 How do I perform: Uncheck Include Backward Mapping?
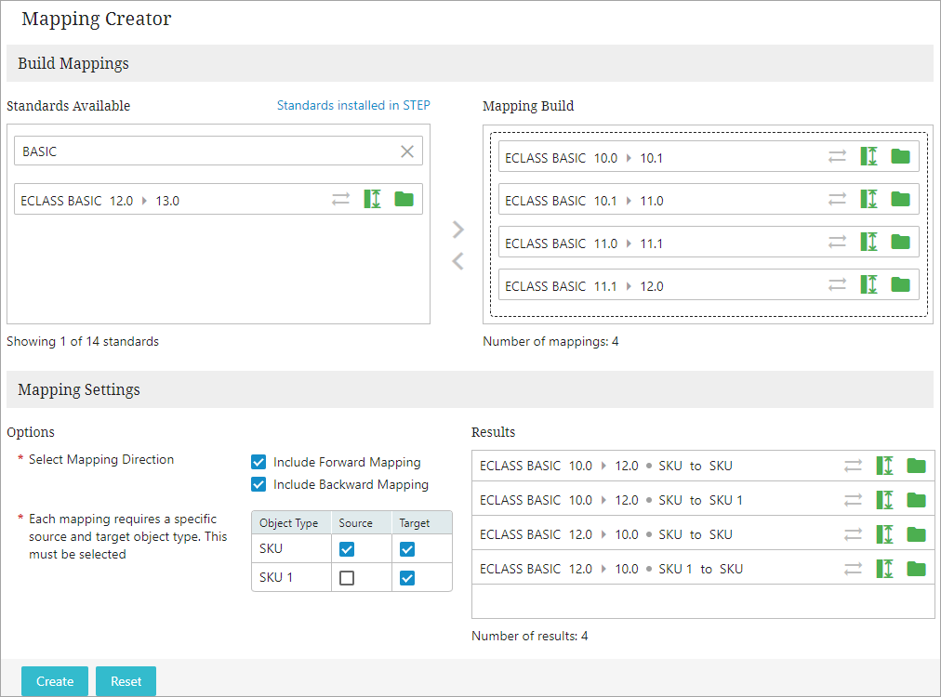click(x=258, y=484)
